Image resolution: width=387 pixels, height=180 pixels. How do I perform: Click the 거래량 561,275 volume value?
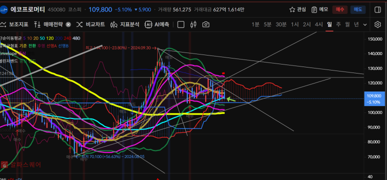click(182, 10)
